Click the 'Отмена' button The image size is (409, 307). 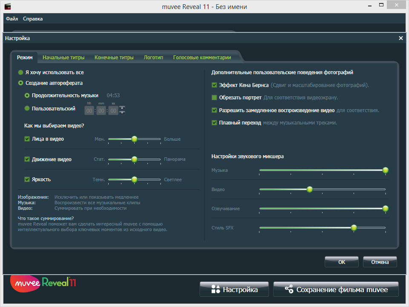coord(380,262)
